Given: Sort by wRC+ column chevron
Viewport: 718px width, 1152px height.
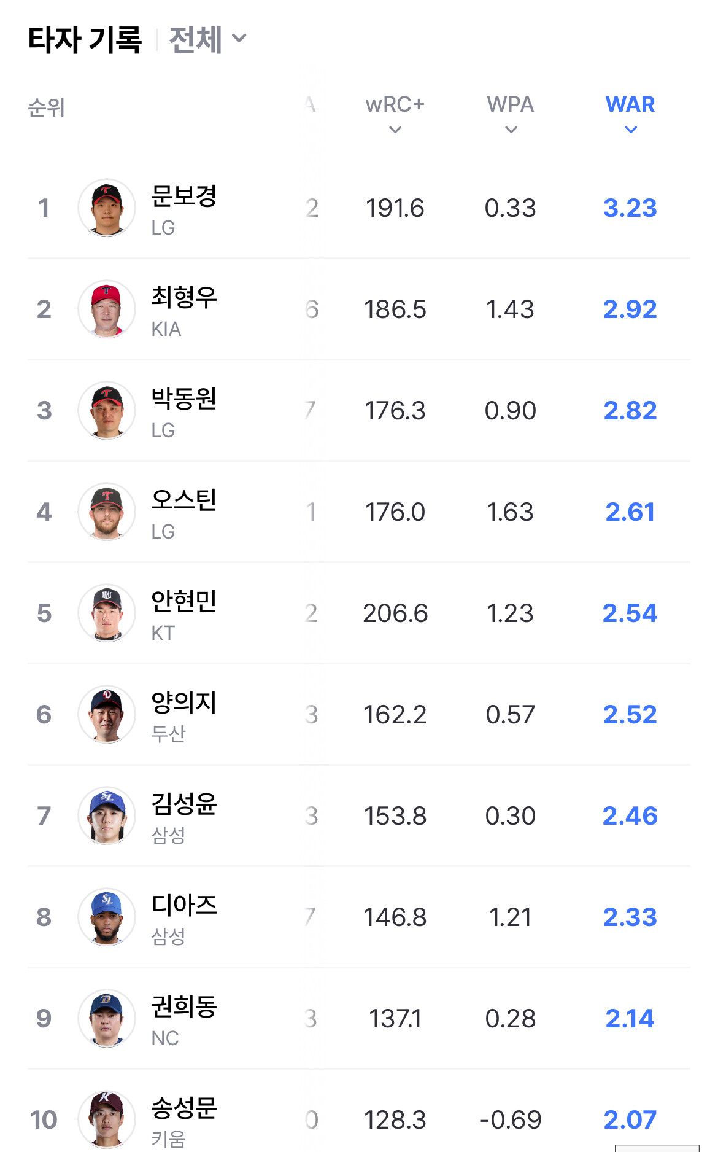Looking at the screenshot, I should pyautogui.click(x=395, y=130).
